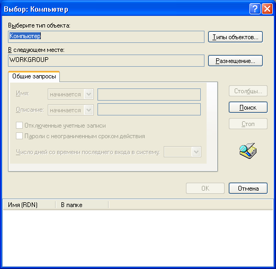The height and width of the screenshot is (269, 276).
Task: Close the Выбор: Компьютер dialog
Action: point(267,9)
